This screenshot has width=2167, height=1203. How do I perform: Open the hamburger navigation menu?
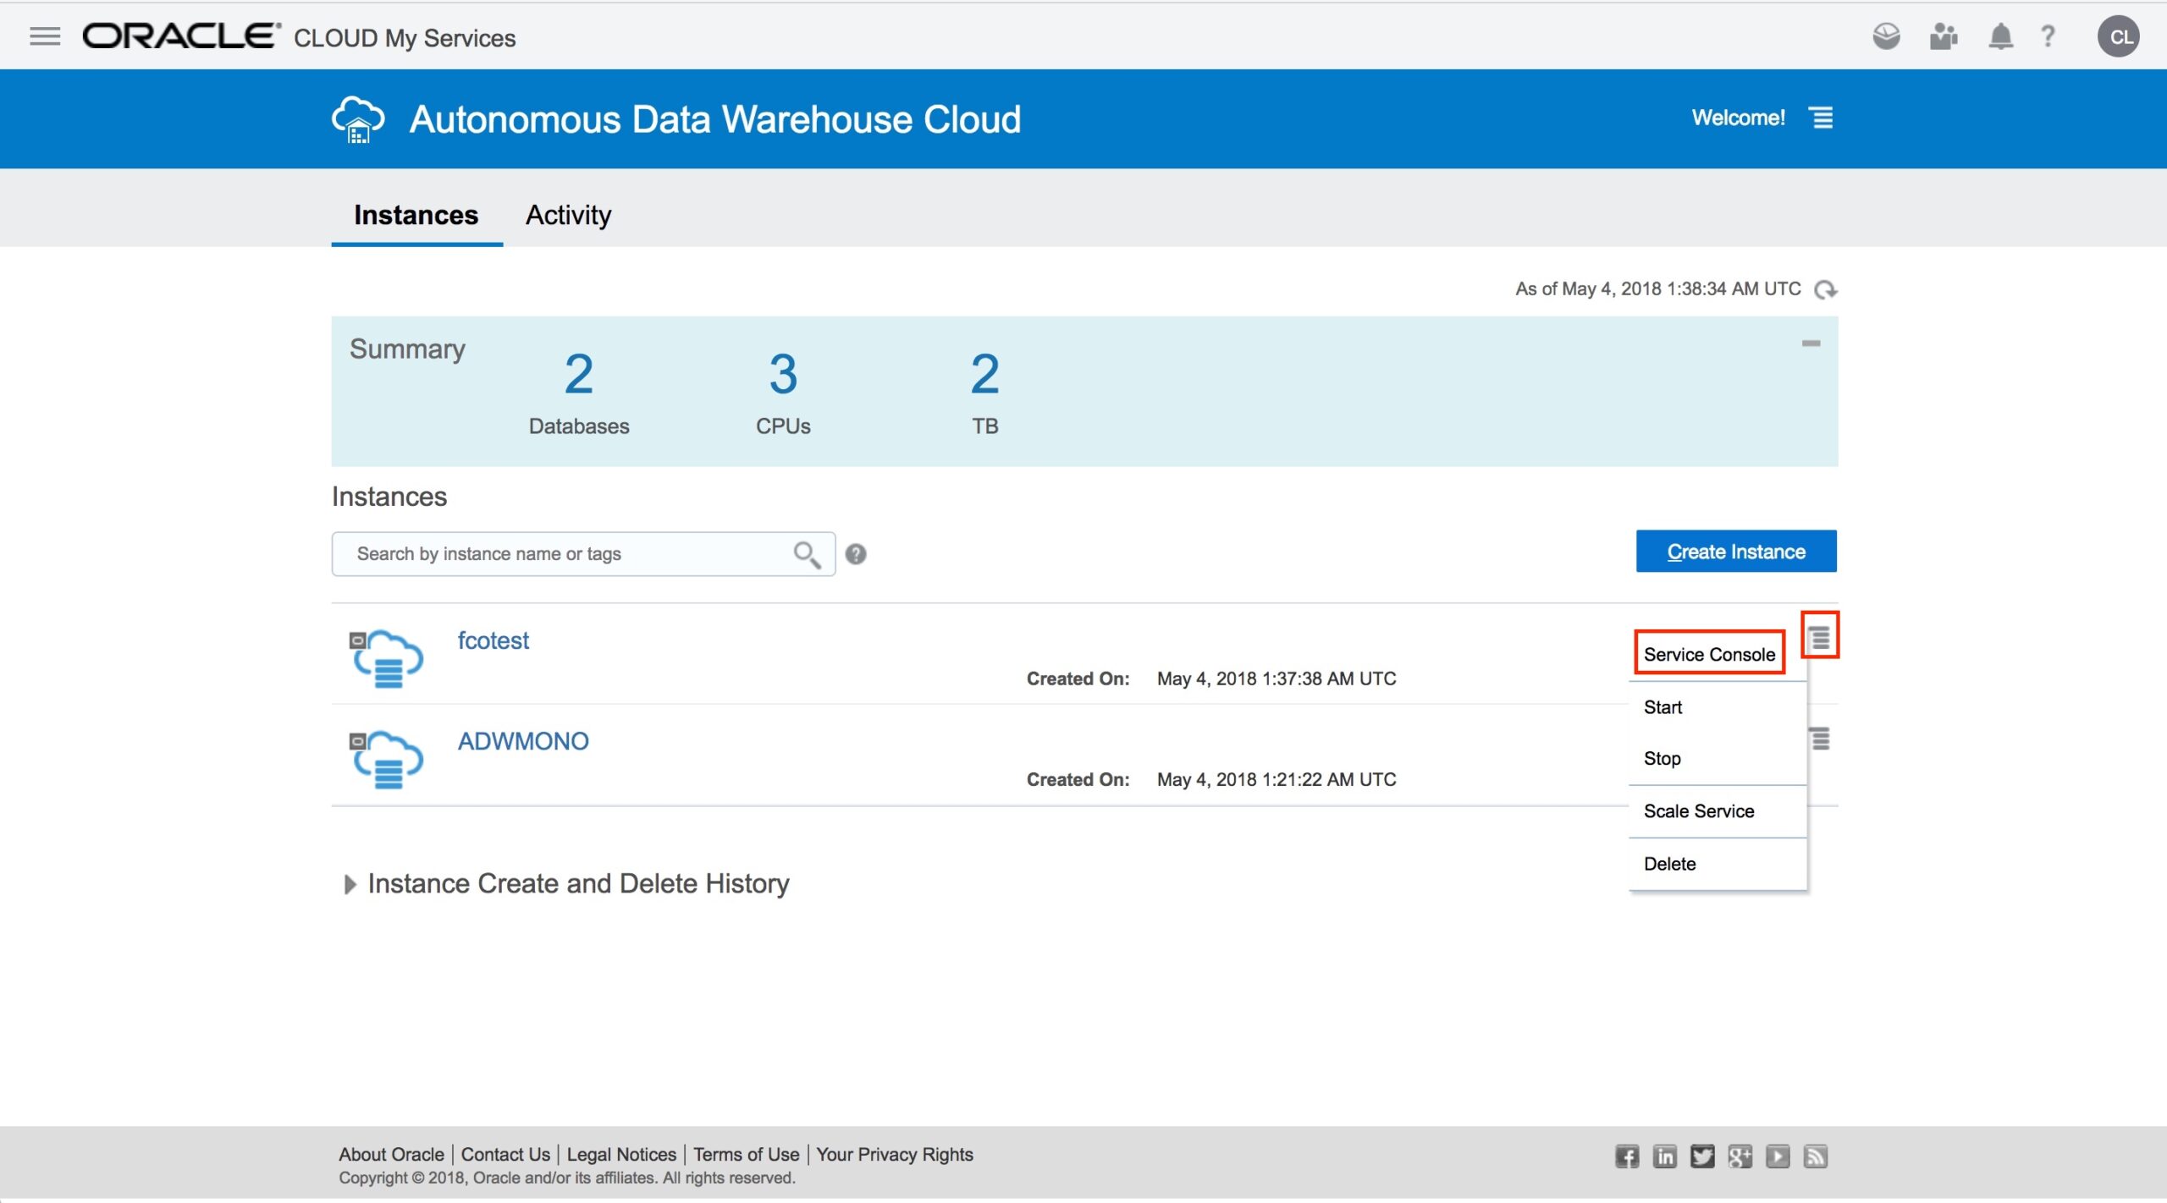(x=45, y=36)
